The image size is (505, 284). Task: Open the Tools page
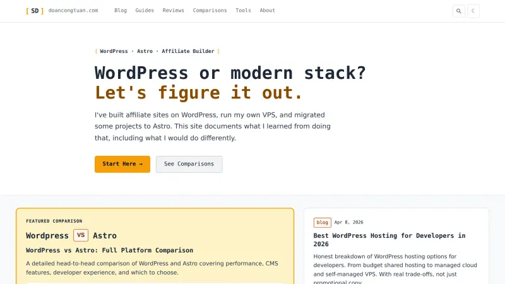point(243,10)
